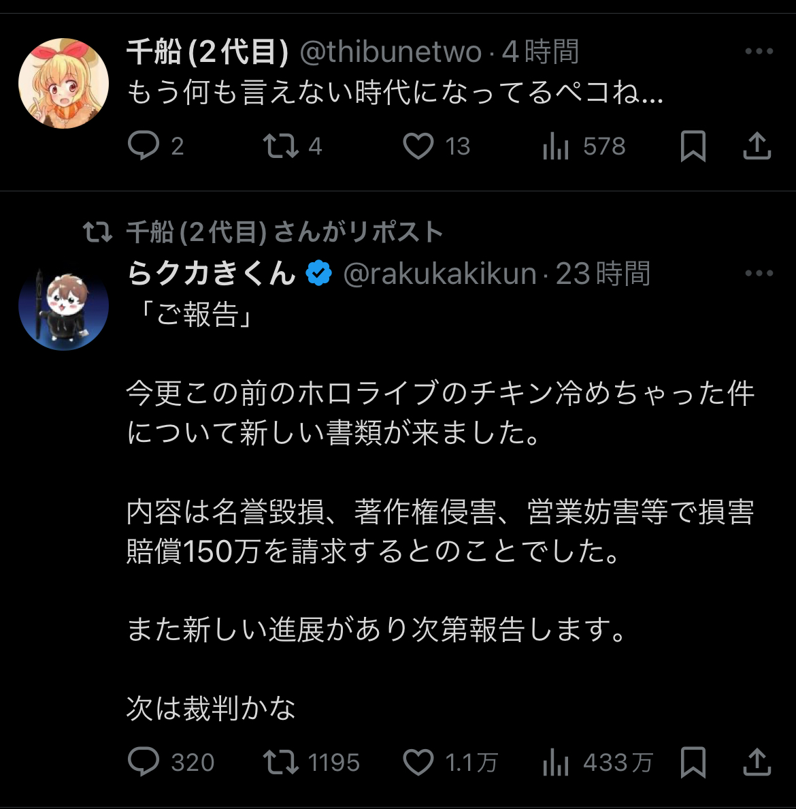This screenshot has height=809, width=796.
Task: Open more options for 千船 tweet
Action: (759, 52)
